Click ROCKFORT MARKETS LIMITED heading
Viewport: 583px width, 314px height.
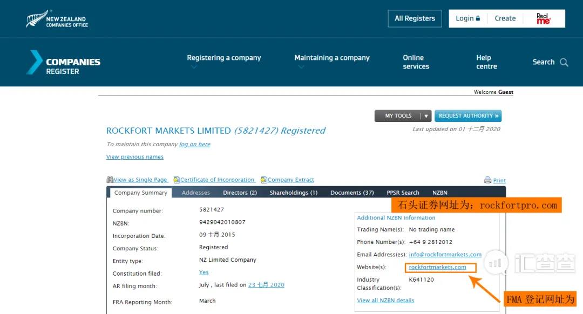(168, 131)
